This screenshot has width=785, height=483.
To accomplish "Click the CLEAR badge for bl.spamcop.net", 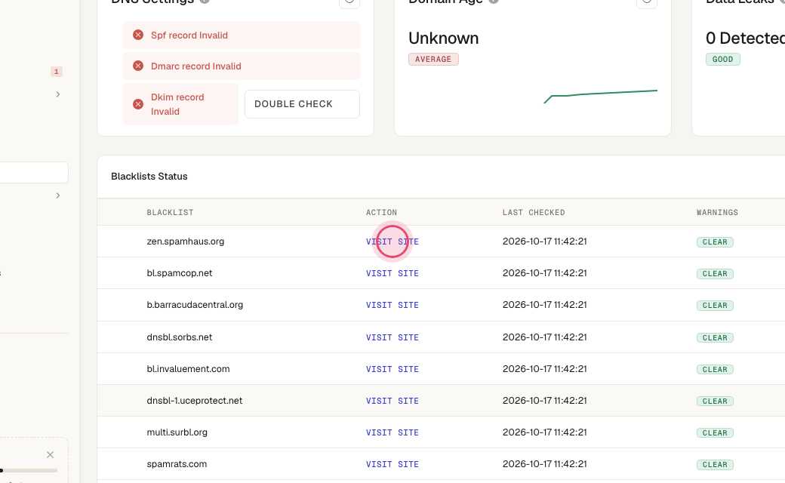I will (x=715, y=274).
